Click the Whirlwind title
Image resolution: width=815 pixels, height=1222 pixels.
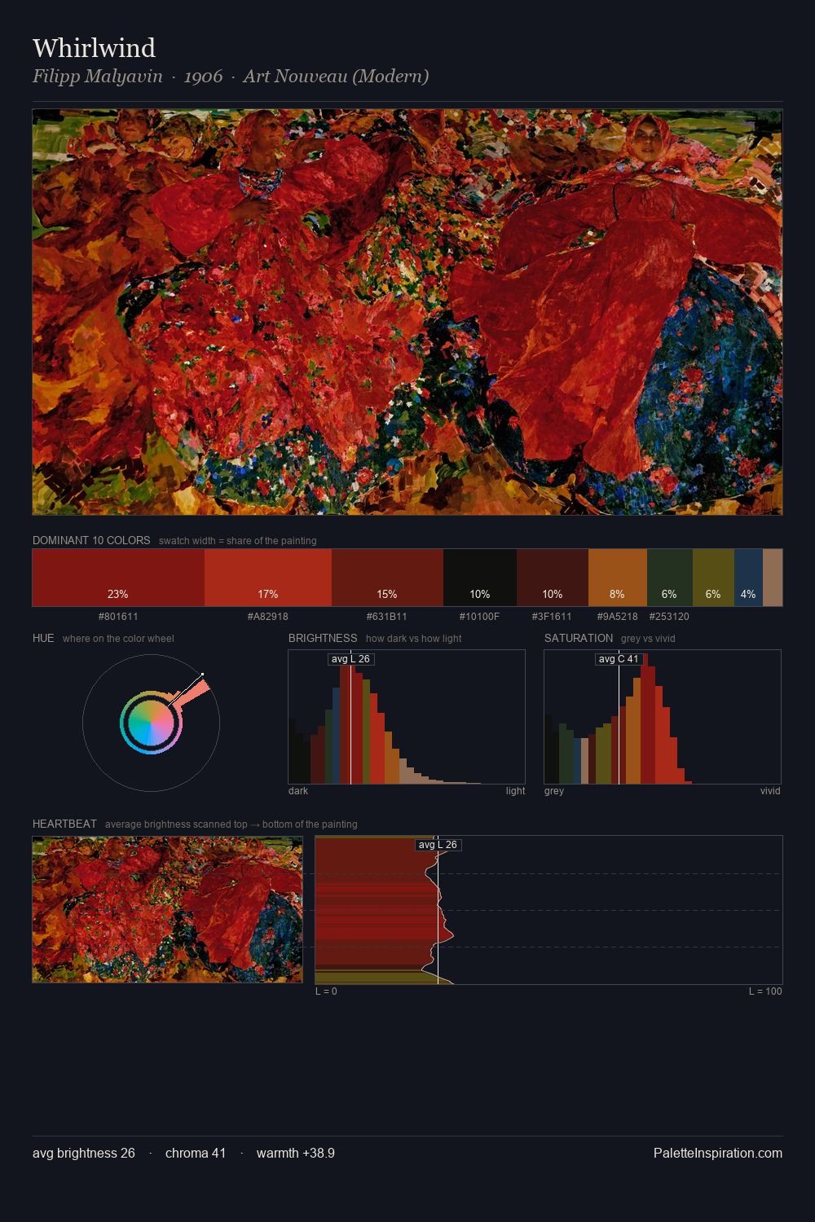click(x=94, y=48)
